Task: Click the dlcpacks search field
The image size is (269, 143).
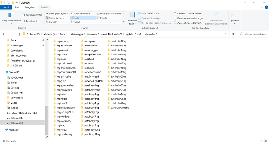Action: click(253, 34)
